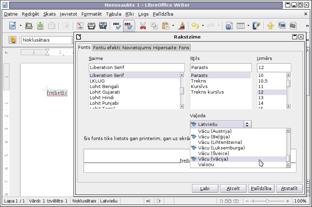
Task: Switch to the Hipersaite tab
Action: click(x=165, y=48)
